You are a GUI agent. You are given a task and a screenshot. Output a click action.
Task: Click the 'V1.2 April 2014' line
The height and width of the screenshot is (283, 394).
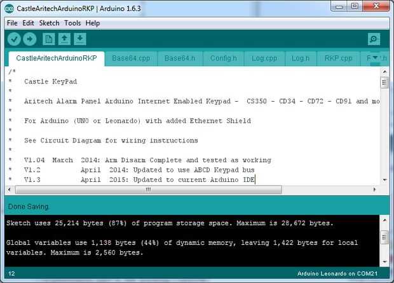[139, 170]
